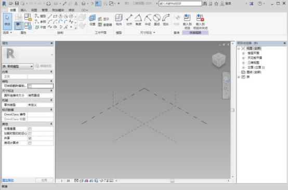The height and width of the screenshot is (190, 288).
Task: Click the Open folder icon in quick access toolbar
Action: point(11,4)
